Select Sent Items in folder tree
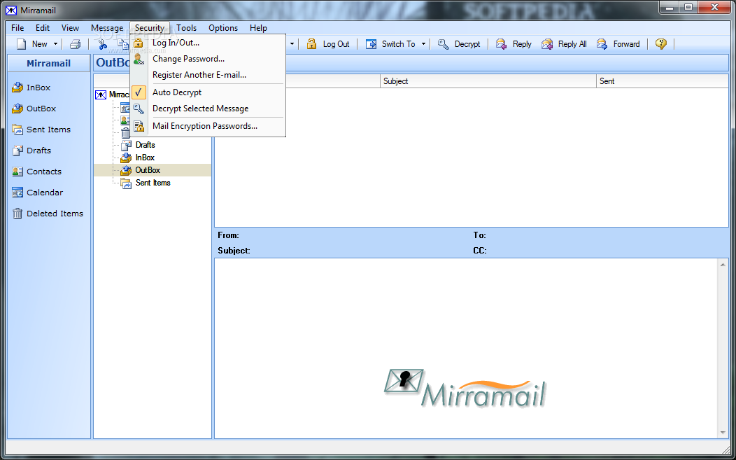This screenshot has width=736, height=460. pyautogui.click(x=153, y=183)
